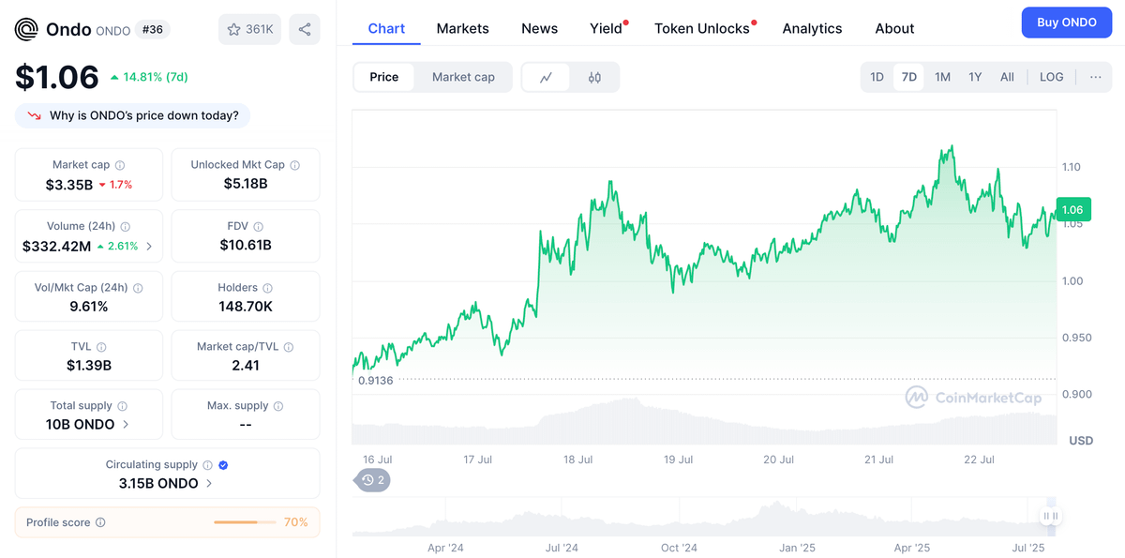Click the 14.81% (7d) price change
1125x558 pixels.
point(149,77)
